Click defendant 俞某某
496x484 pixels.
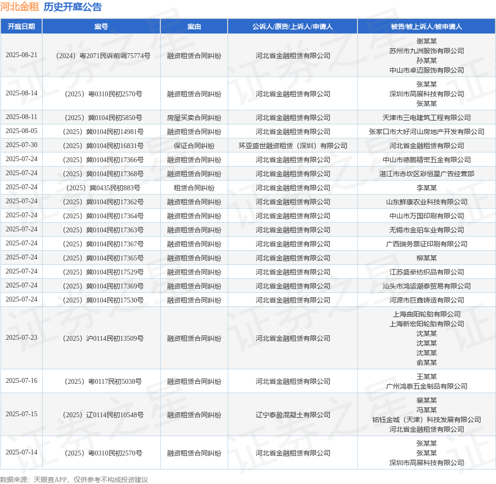[x=427, y=363]
